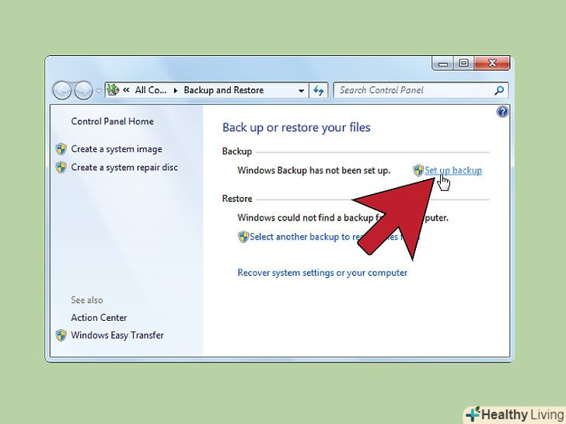Click the 'Backup' section label
The image size is (566, 424).
click(237, 151)
